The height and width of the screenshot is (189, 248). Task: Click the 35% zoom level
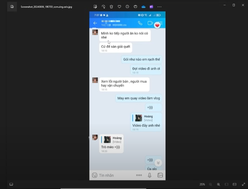(202, 184)
